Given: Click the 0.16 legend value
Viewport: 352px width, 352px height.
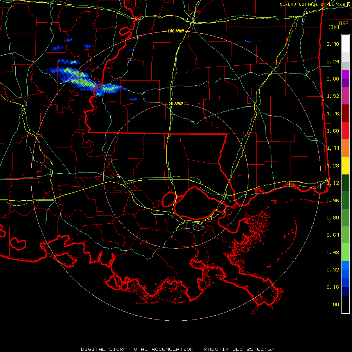Looking at the screenshot, I should click(333, 287).
